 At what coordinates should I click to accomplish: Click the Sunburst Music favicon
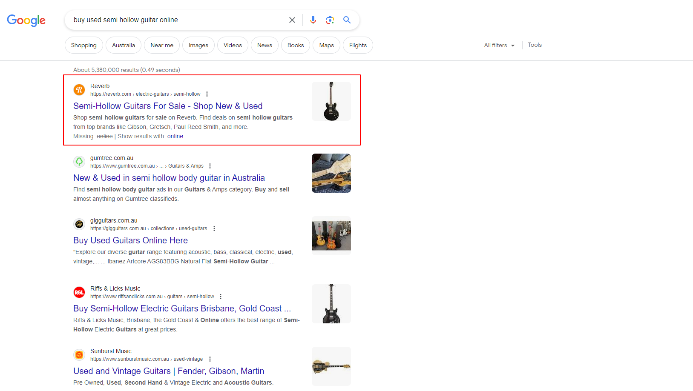[x=79, y=355]
